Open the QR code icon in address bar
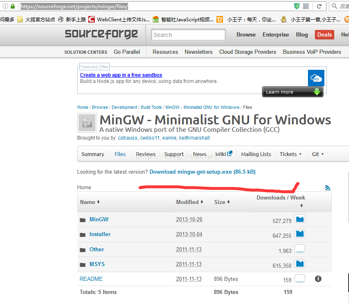The width and height of the screenshot is (349, 303). click(306, 6)
